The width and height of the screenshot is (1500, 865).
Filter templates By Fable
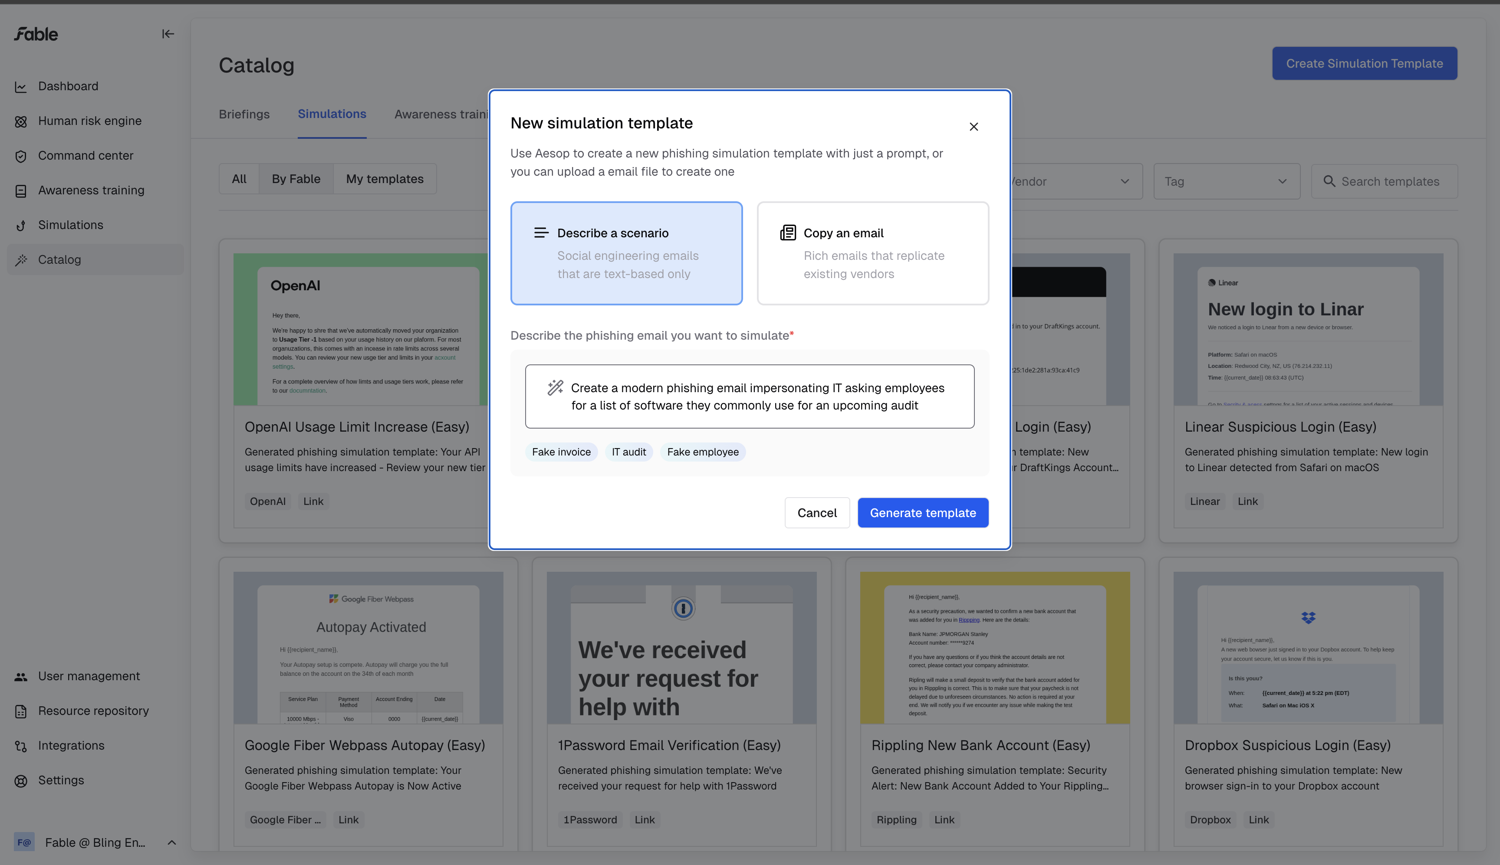296,179
